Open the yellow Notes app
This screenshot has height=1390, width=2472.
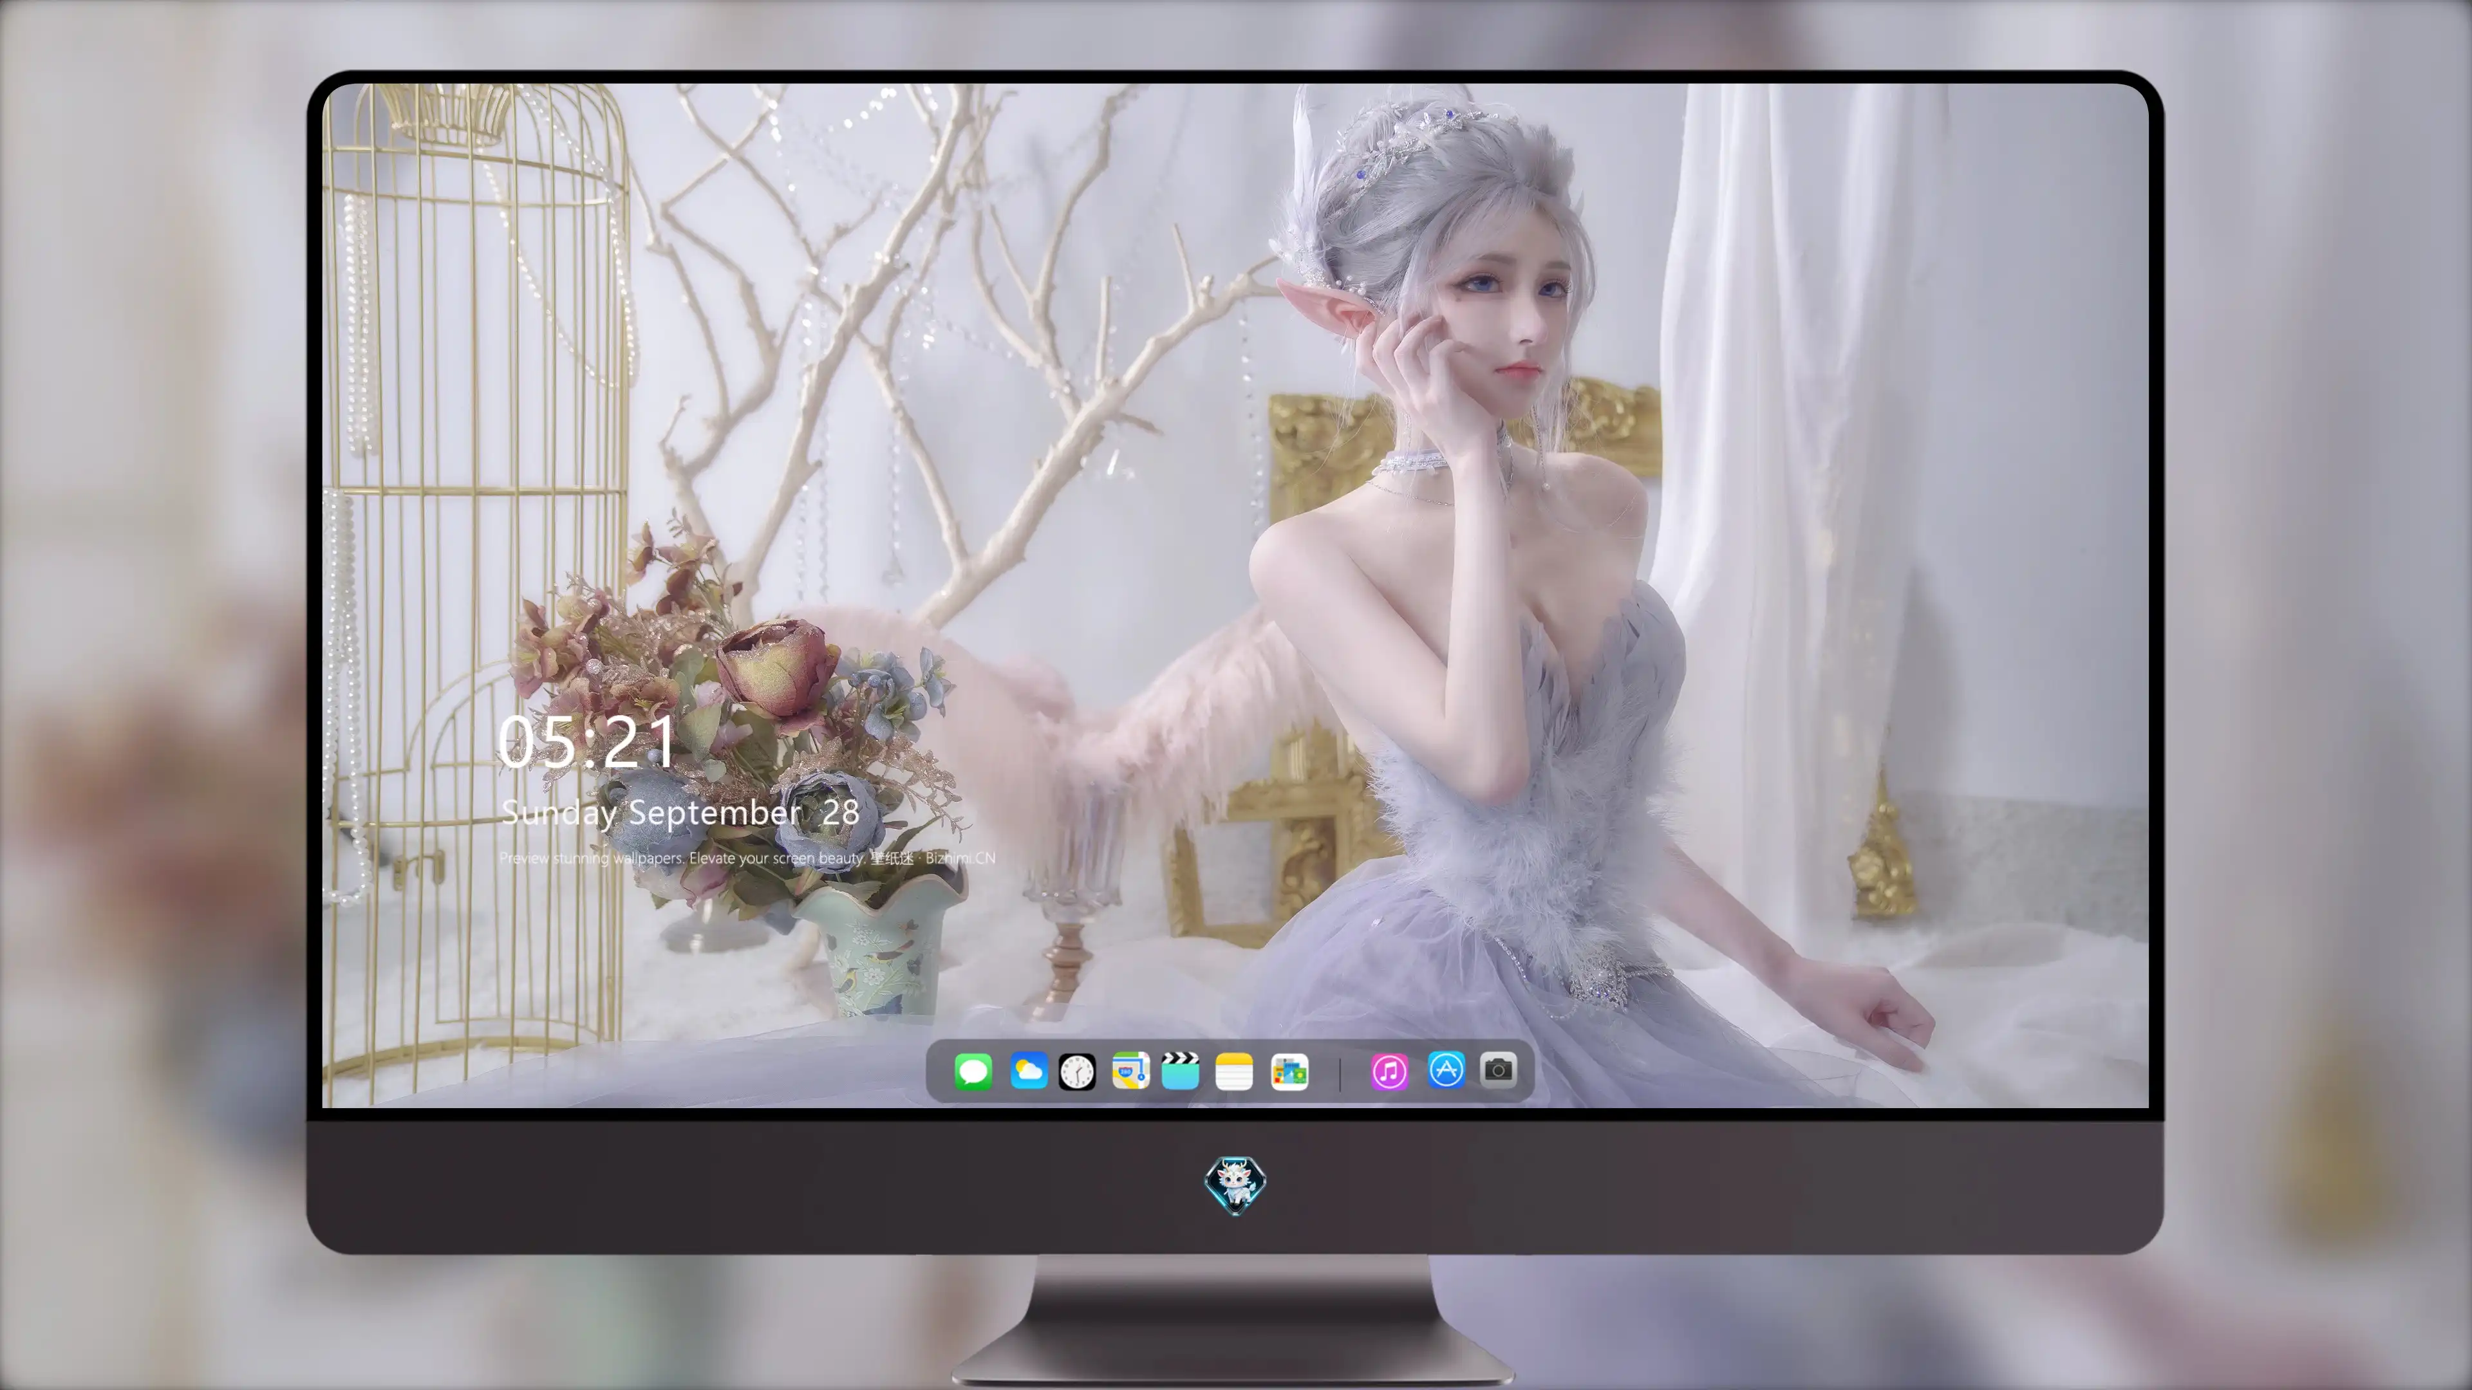pos(1234,1071)
